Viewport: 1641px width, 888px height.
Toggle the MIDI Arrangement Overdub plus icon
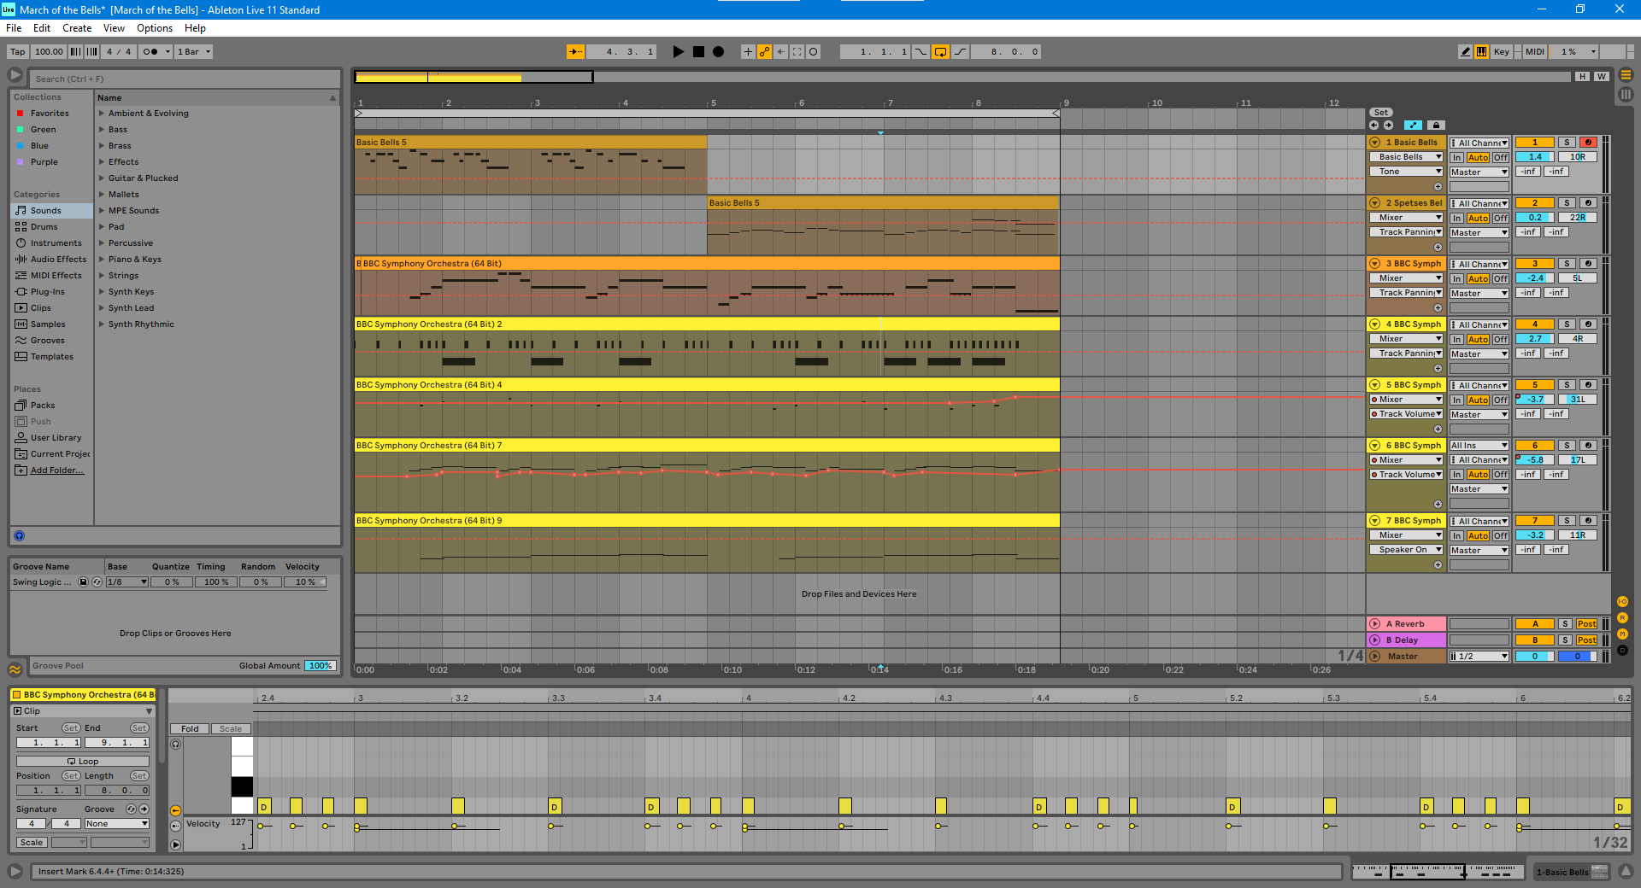pos(748,52)
